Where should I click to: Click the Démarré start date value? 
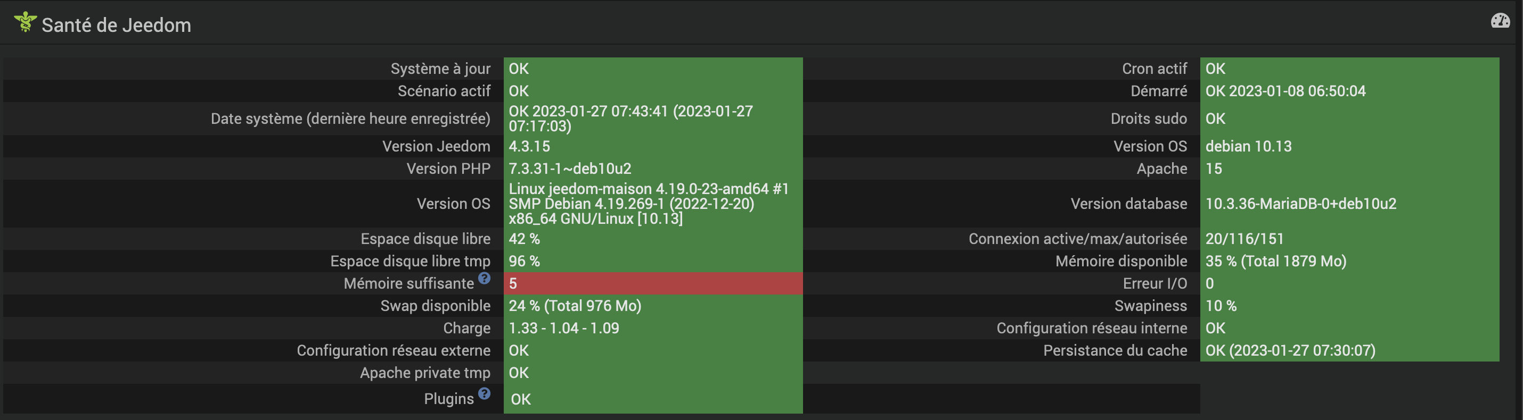pyautogui.click(x=1285, y=91)
